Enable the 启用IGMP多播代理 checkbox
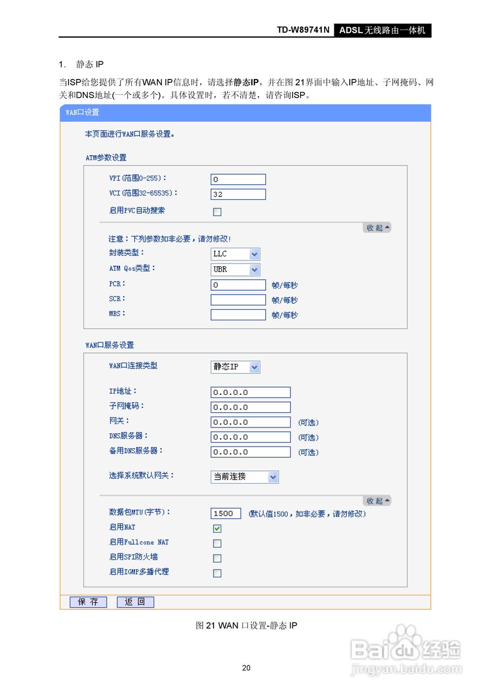The height and width of the screenshot is (697, 493). point(217,573)
